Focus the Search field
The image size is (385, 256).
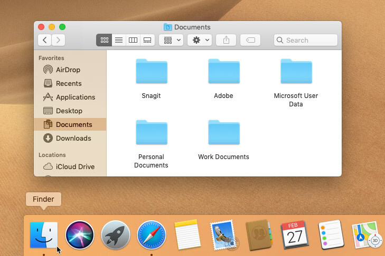(305, 40)
